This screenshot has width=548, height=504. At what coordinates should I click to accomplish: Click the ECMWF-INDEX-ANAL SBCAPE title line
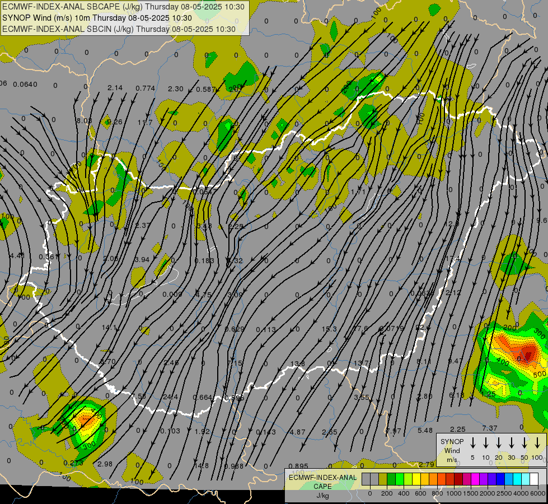click(123, 7)
